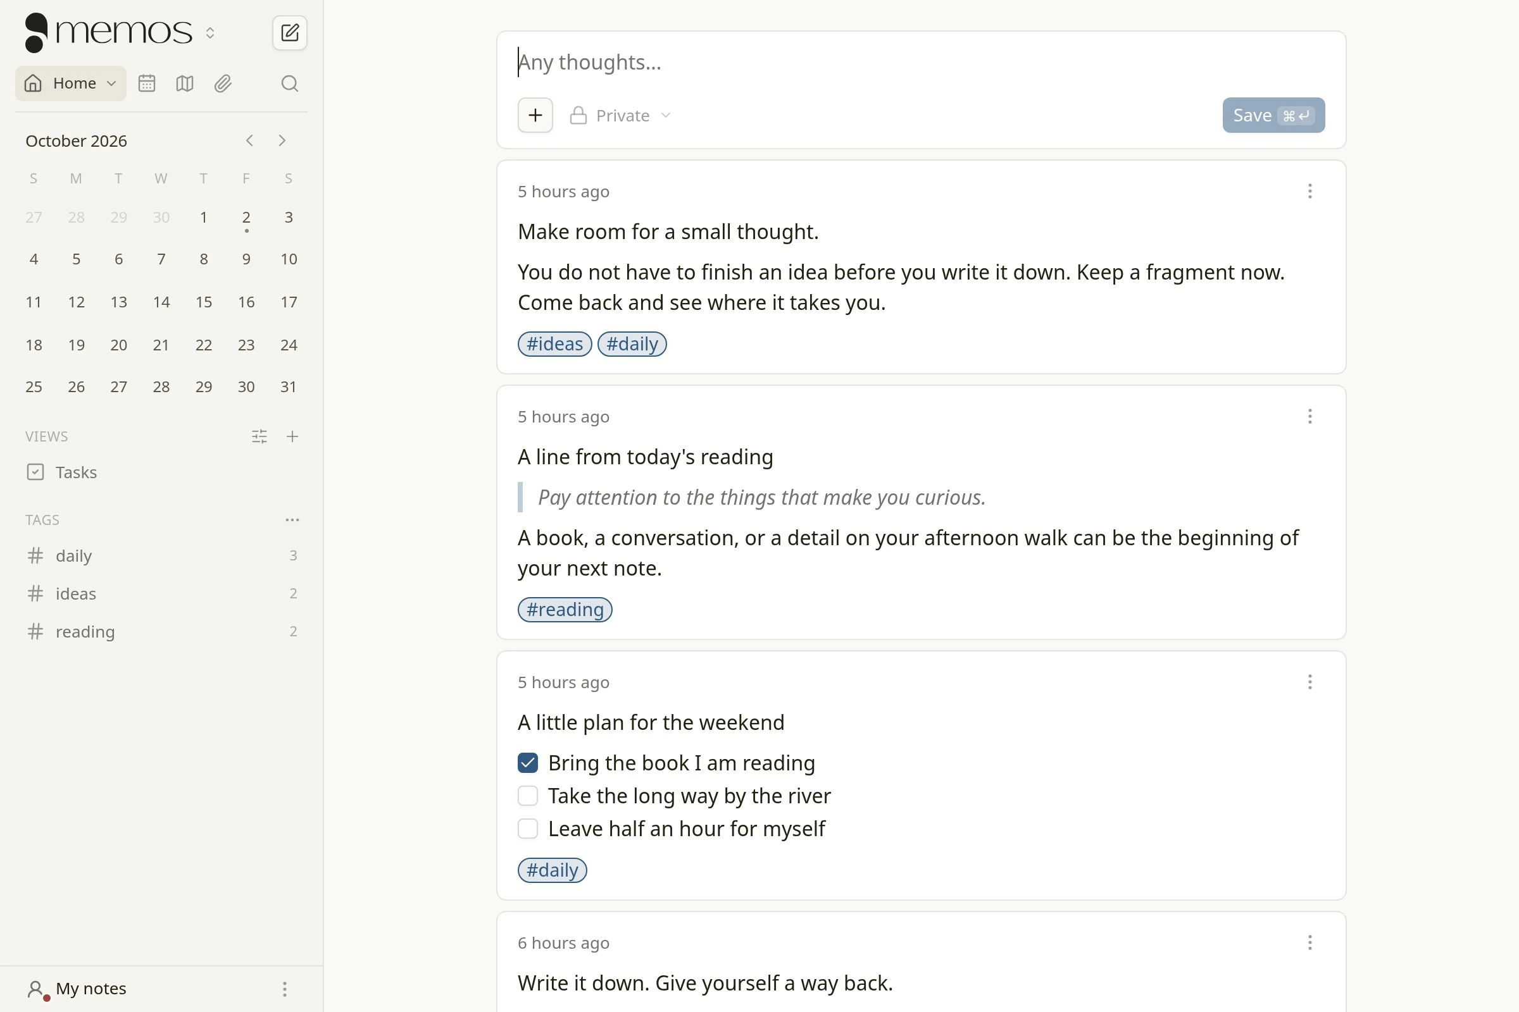Open the calendar view icon
Image resolution: width=1519 pixels, height=1012 pixels.
tap(147, 83)
